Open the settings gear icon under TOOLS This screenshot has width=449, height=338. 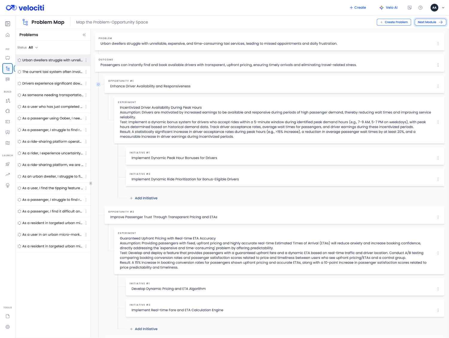pos(8,327)
